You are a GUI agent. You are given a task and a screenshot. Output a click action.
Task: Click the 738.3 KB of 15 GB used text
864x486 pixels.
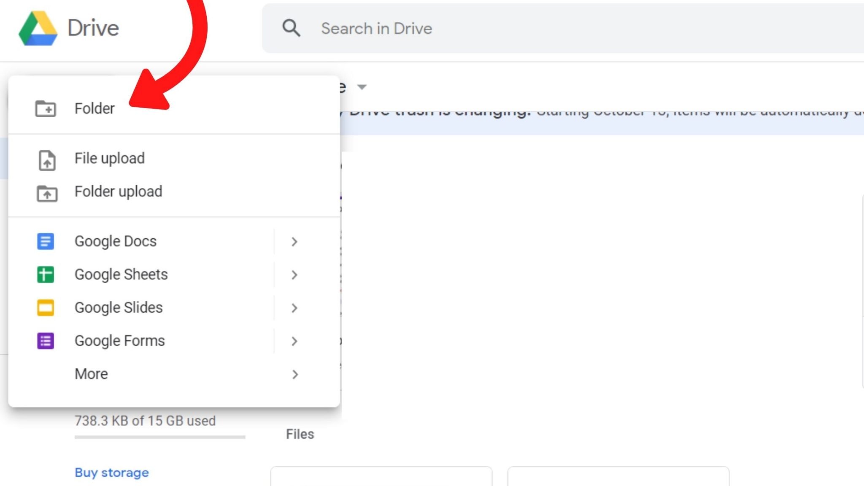(x=145, y=421)
